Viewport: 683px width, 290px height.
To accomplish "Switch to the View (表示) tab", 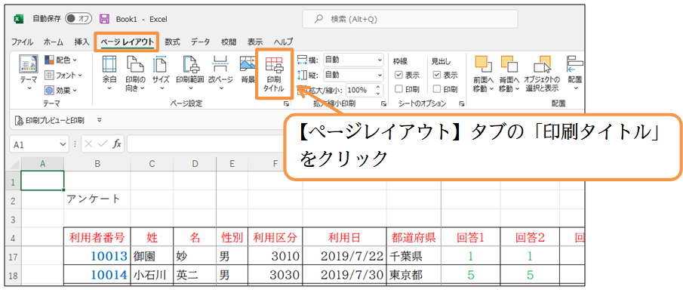I will (x=255, y=42).
